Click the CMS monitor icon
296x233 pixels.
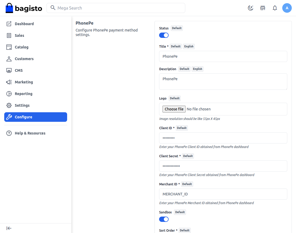click(x=9, y=70)
